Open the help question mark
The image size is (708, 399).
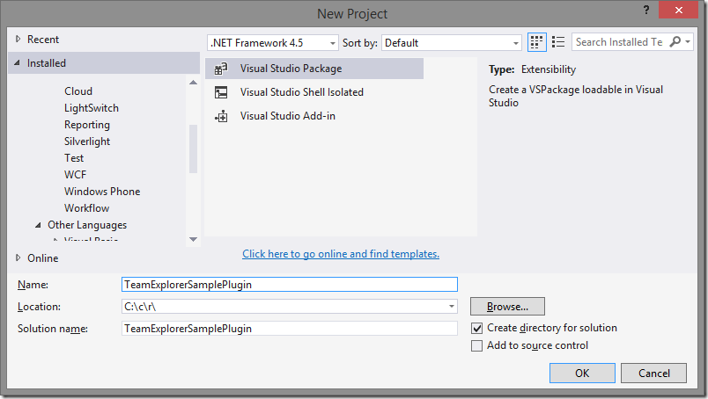(x=646, y=10)
